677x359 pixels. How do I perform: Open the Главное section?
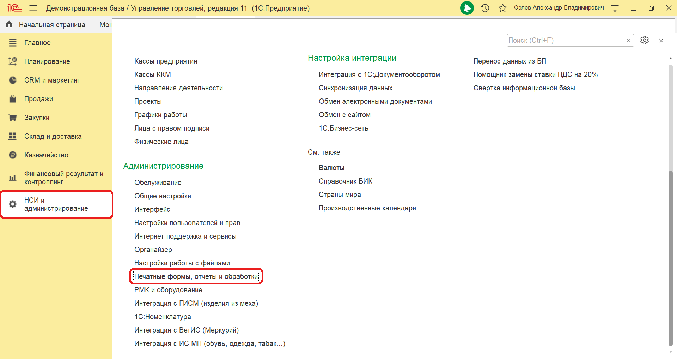[37, 43]
